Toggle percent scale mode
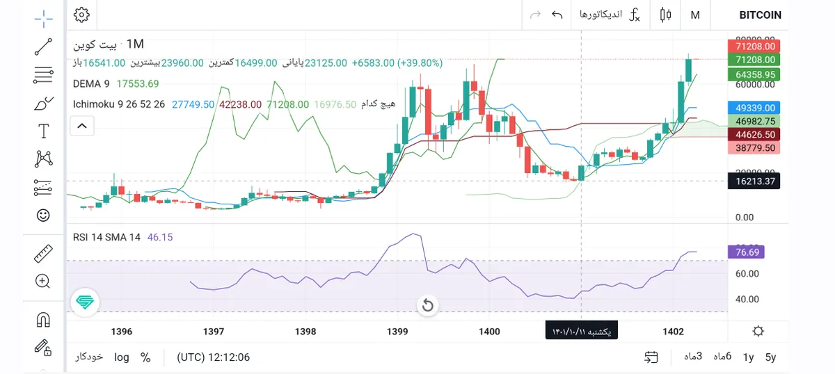 [x=145, y=357]
